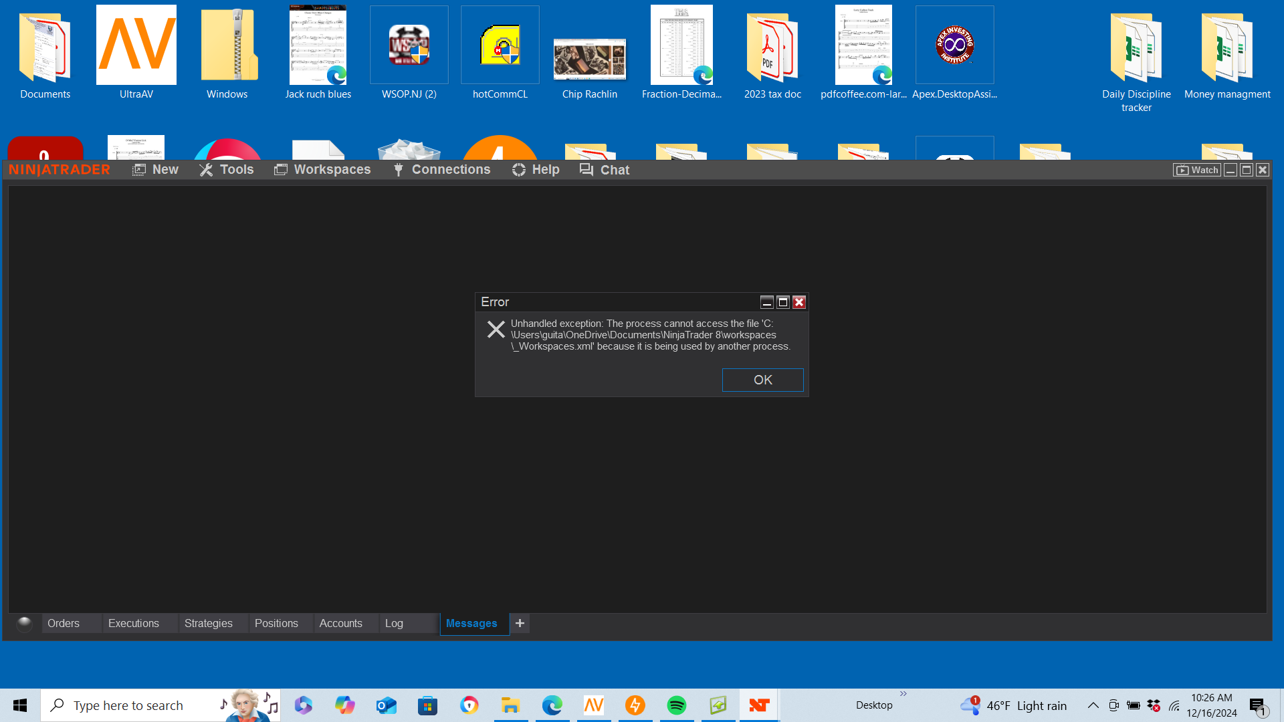1284x722 pixels.
Task: Switch to the Orders tab
Action: point(64,623)
